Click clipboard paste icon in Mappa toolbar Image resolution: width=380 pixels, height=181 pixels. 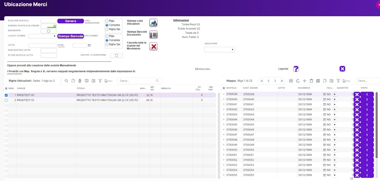[311, 81]
